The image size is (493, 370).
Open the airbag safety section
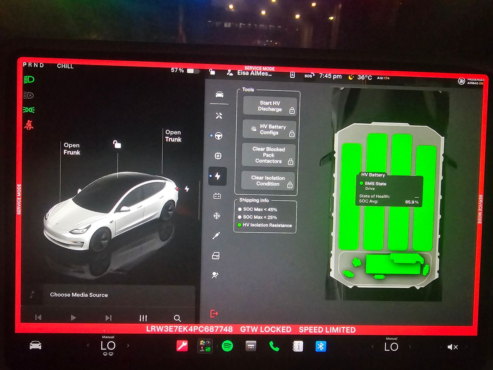215,275
